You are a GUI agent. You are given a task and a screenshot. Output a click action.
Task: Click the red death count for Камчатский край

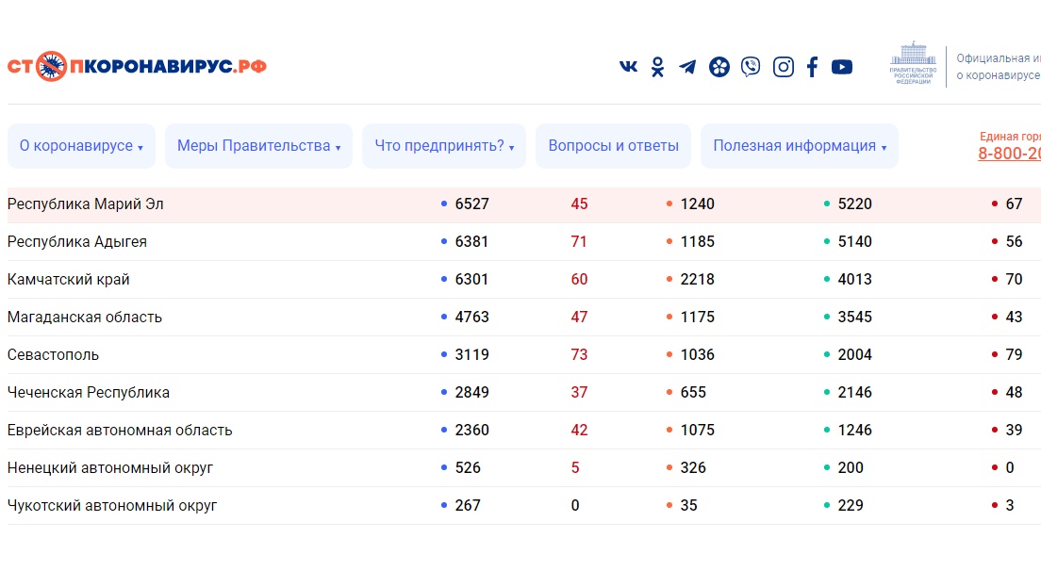pos(579,279)
